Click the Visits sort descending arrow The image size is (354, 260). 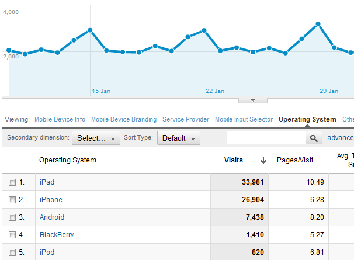pos(263,161)
